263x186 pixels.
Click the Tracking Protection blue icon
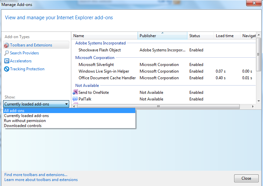[7, 69]
